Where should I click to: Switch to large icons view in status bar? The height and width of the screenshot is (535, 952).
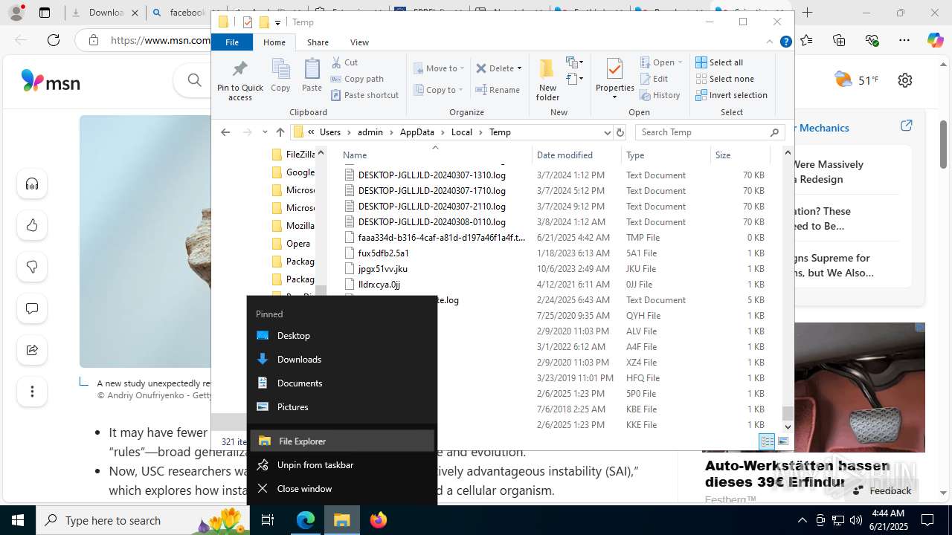point(782,441)
